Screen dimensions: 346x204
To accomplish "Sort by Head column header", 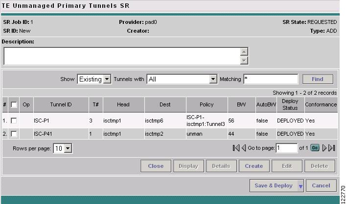I will pos(123,105).
